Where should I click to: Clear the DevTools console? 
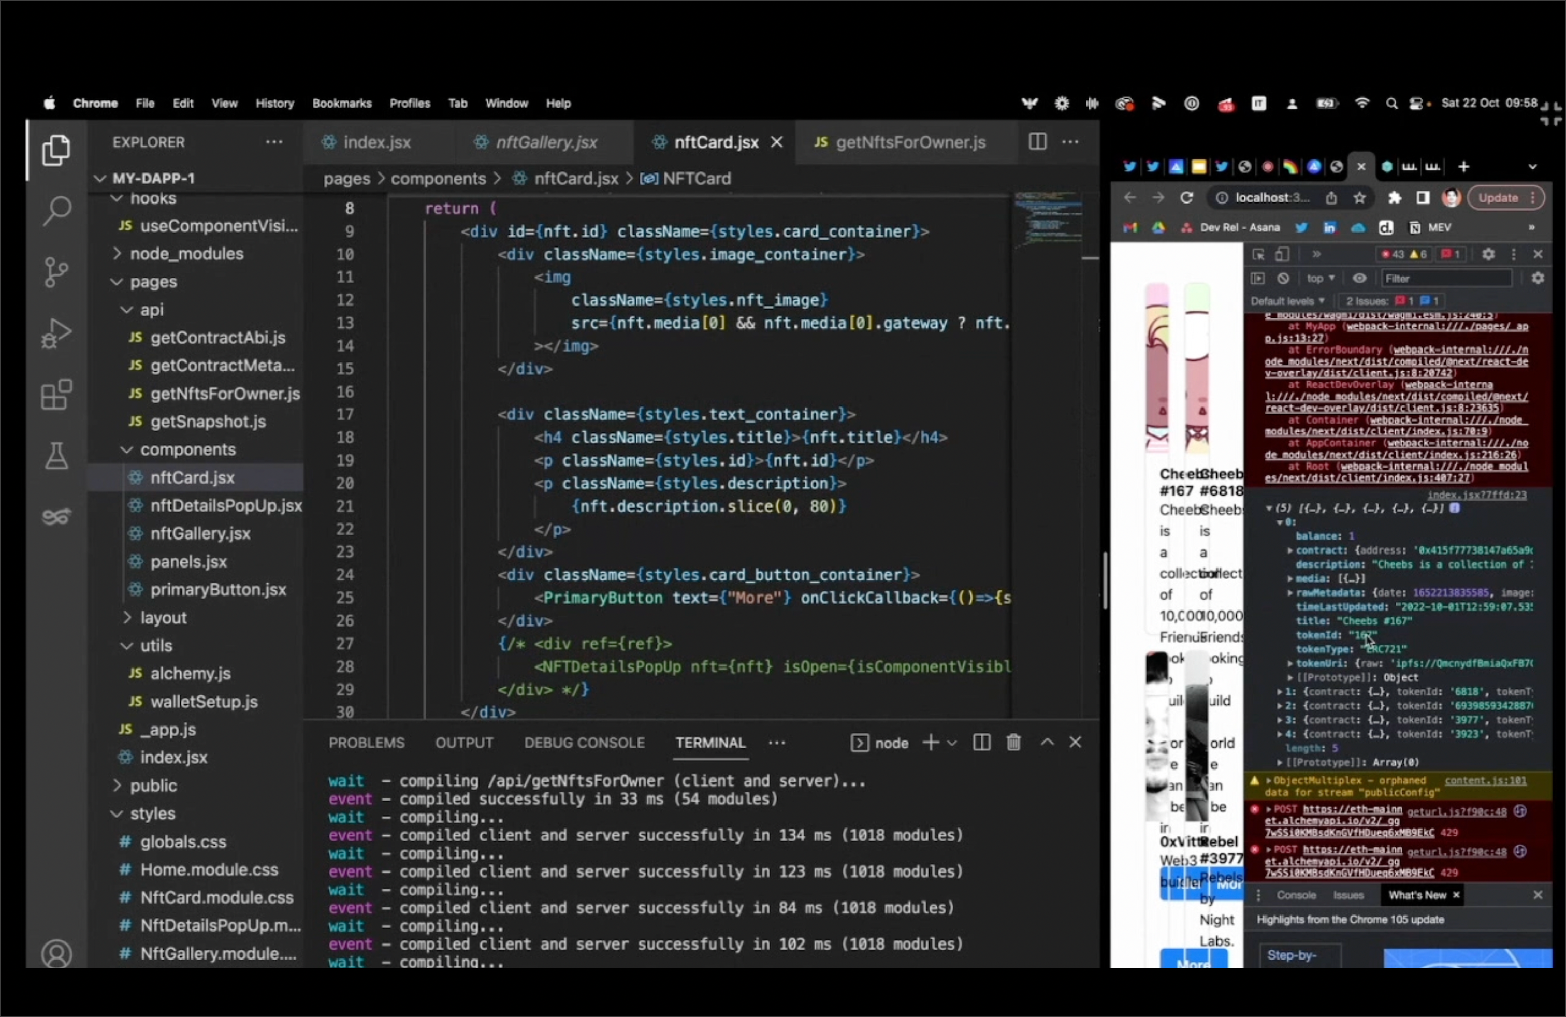pyautogui.click(x=1283, y=278)
